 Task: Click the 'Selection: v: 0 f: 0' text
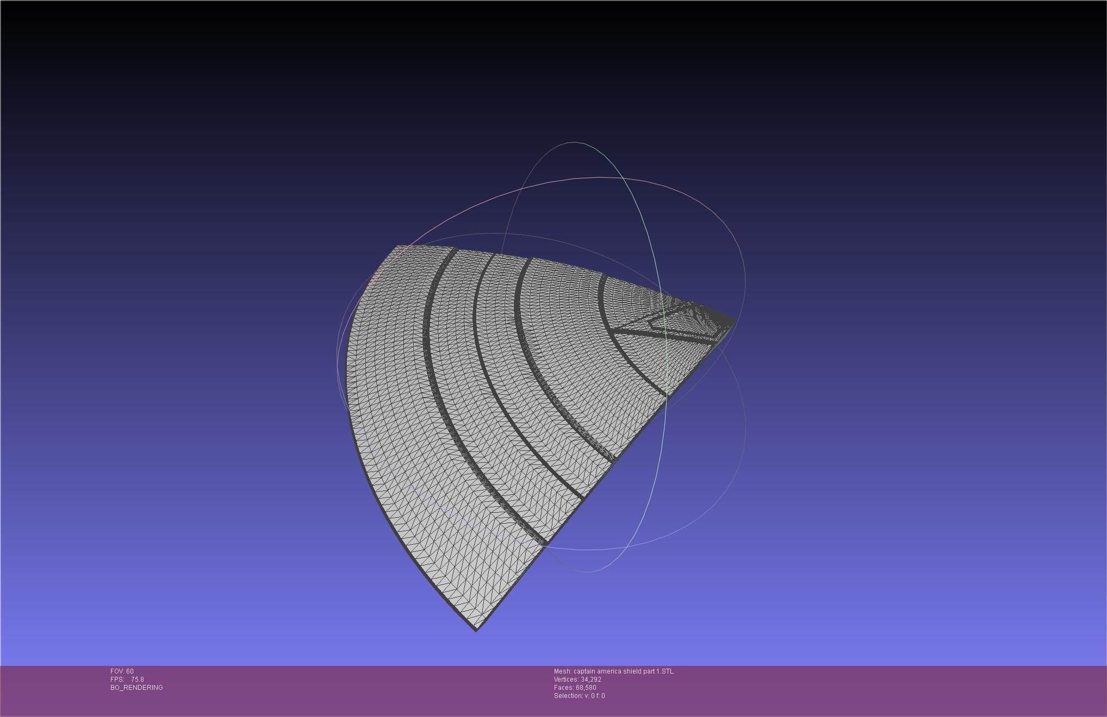tap(579, 696)
